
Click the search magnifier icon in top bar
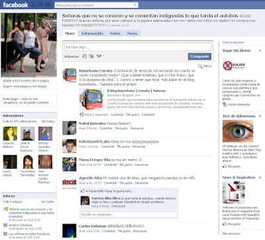135,5
